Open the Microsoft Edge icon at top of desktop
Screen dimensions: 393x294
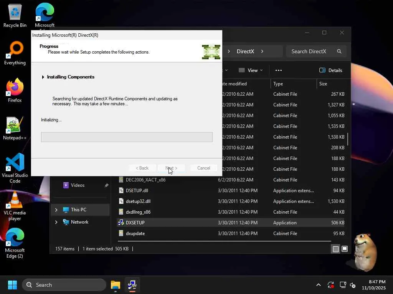[45, 15]
